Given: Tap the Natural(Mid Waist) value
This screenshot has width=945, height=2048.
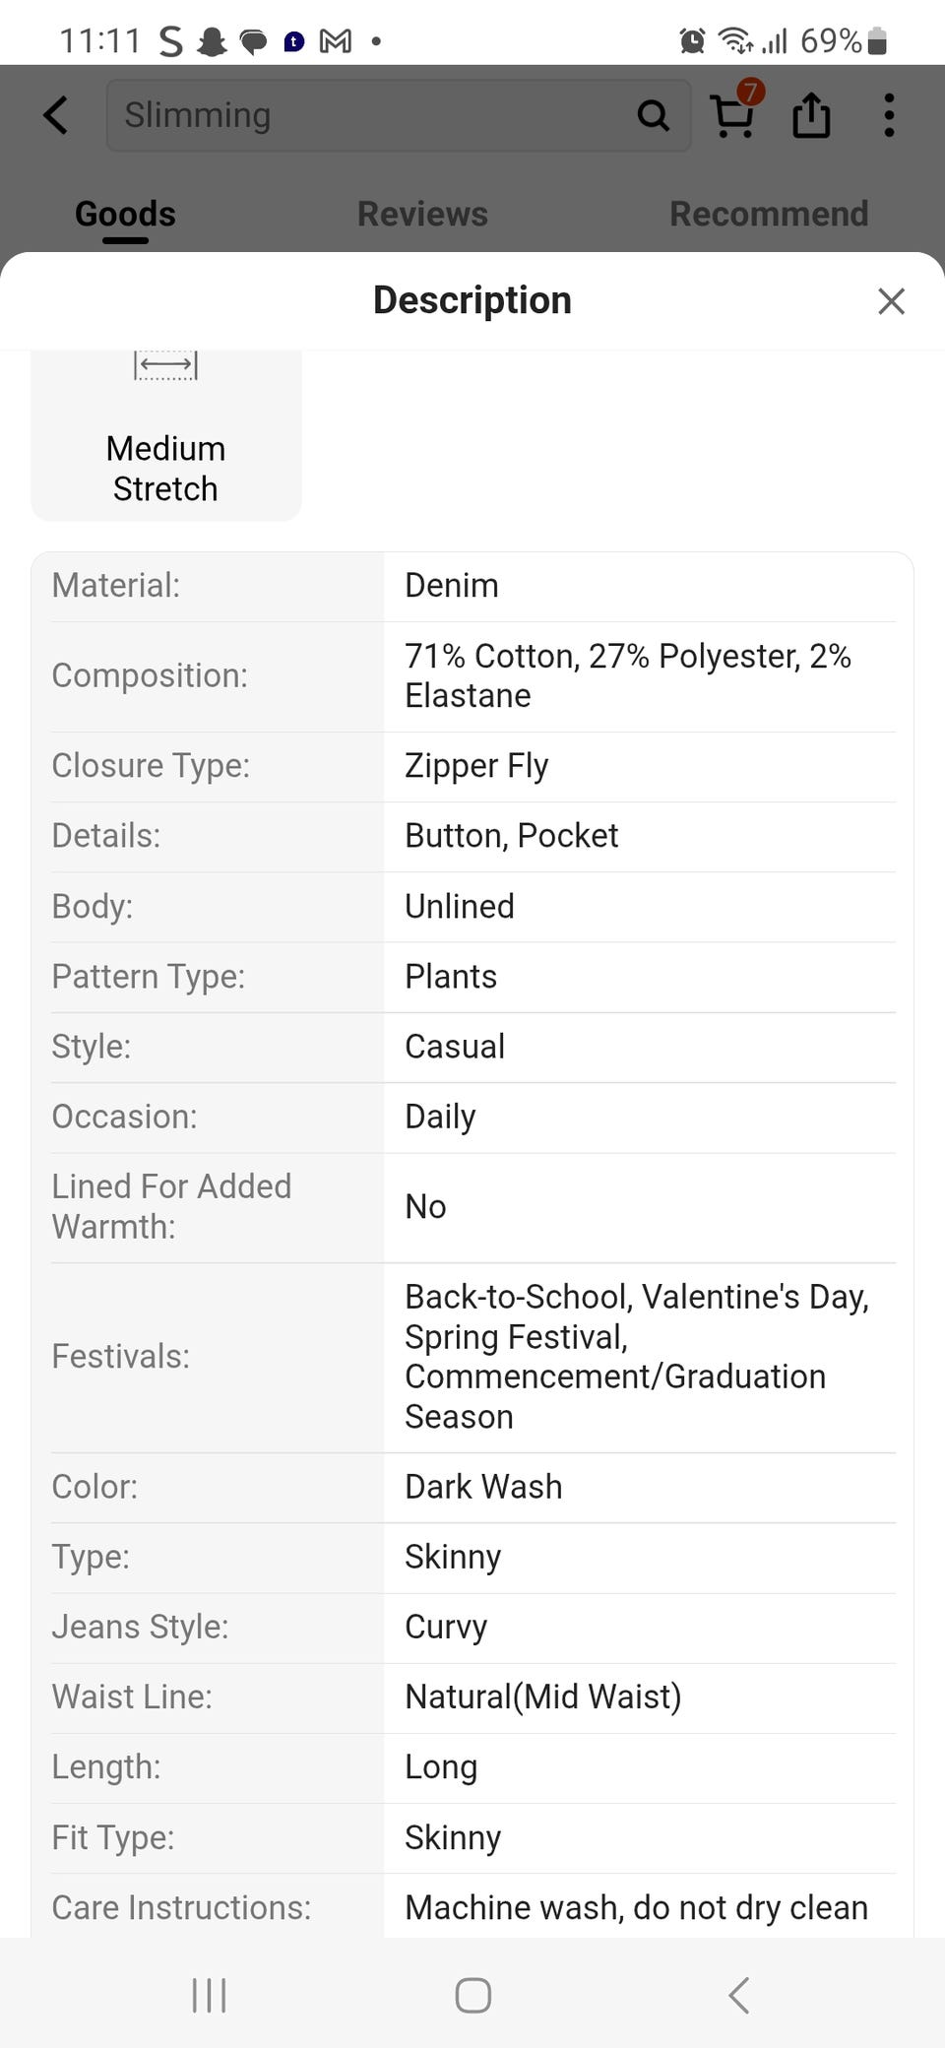Looking at the screenshot, I should (542, 1696).
